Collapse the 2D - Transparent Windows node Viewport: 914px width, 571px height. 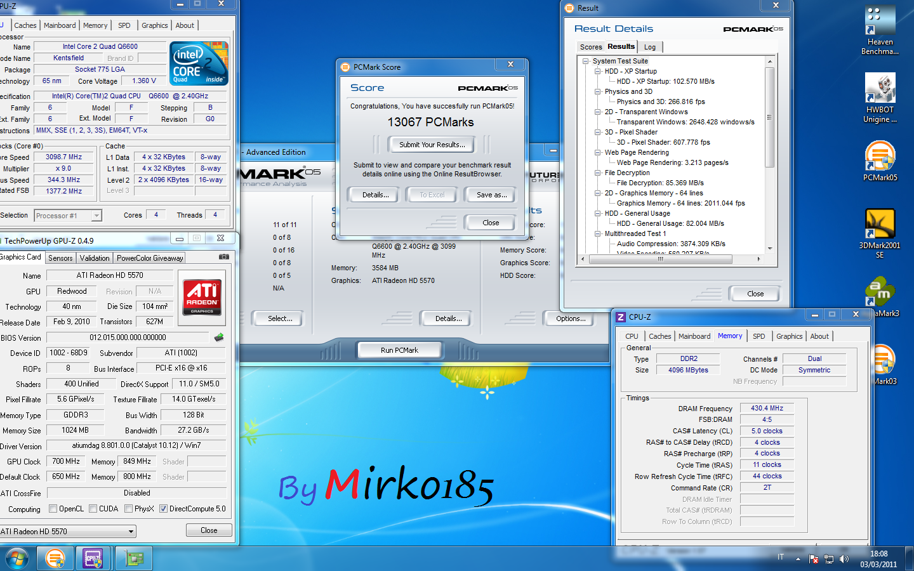coord(597,112)
